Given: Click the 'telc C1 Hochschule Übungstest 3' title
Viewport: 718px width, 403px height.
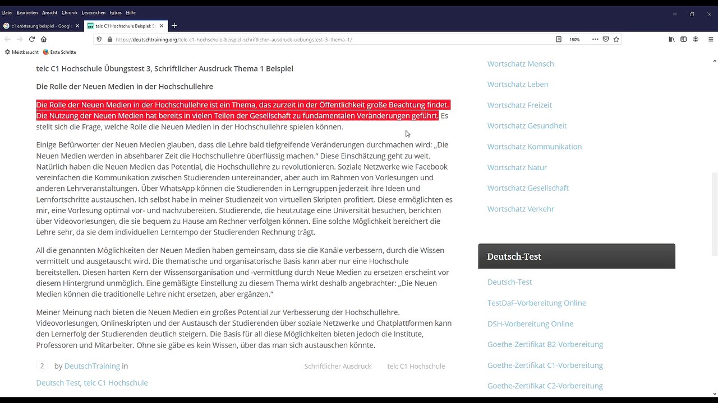Looking at the screenshot, I should coord(165,69).
